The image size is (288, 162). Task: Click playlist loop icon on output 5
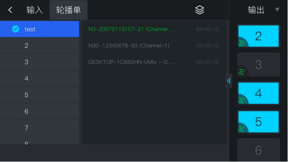point(241,129)
